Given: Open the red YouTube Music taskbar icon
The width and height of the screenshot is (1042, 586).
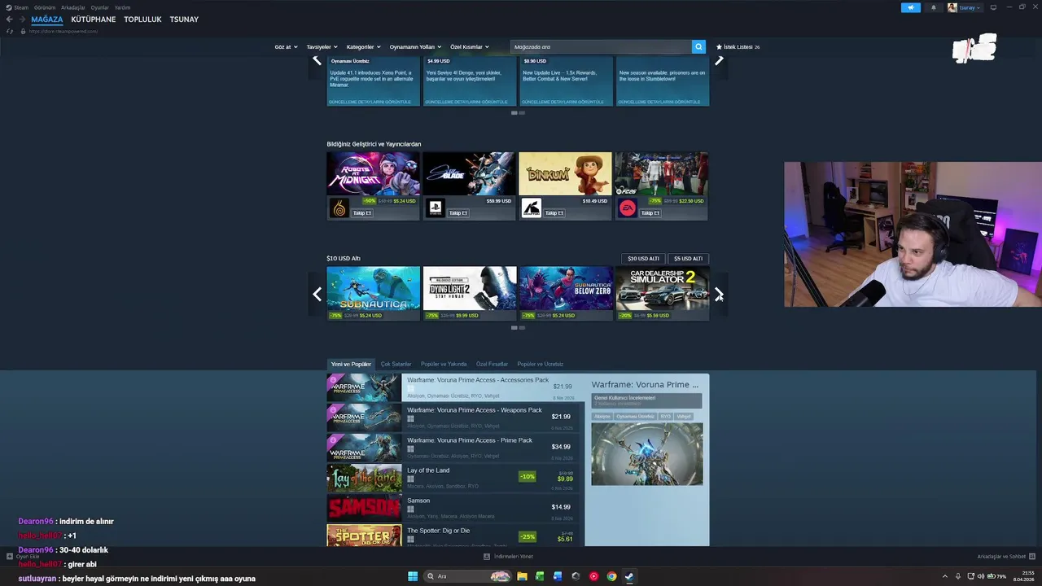Looking at the screenshot, I should coord(593,576).
